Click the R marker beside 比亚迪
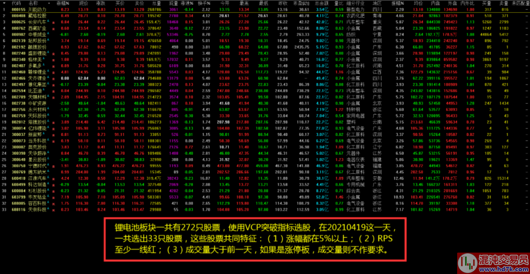This screenshot has width=530, height=274. tap(54, 92)
